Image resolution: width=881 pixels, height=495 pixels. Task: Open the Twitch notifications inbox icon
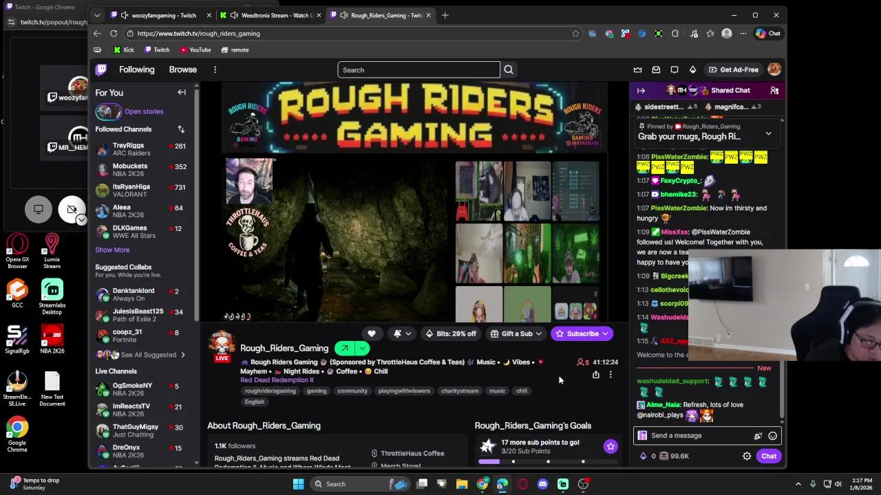656,69
